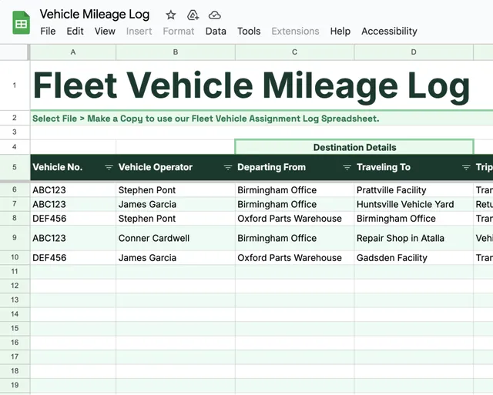
Task: Open the Tools menu
Action: [x=249, y=31]
